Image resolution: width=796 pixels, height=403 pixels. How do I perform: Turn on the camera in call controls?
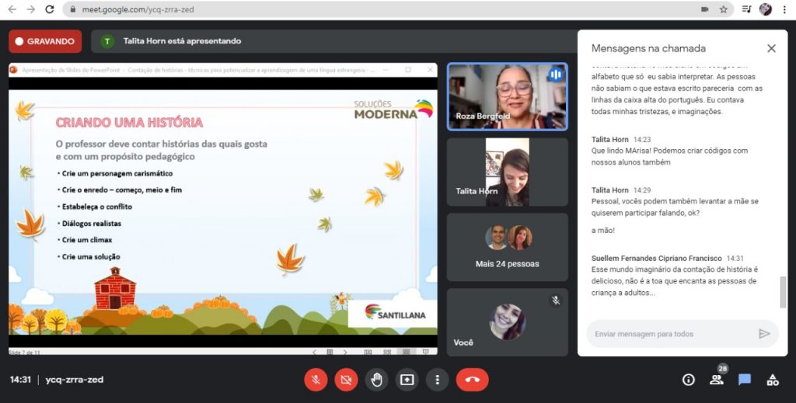pos(346,380)
